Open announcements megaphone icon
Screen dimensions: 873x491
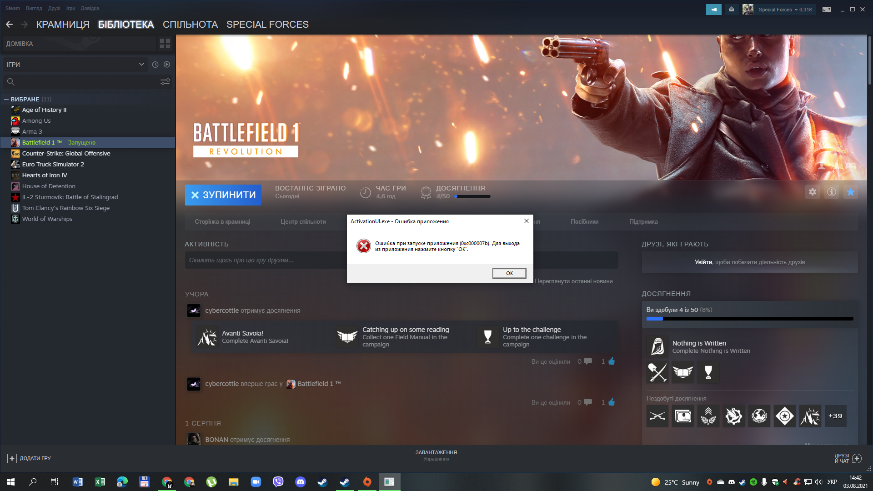(x=714, y=10)
